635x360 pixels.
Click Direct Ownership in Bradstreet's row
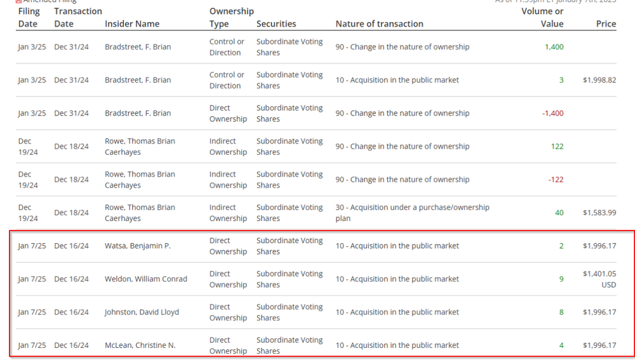pos(228,114)
